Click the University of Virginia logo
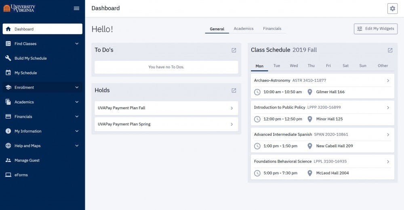404x210 pixels. click(19, 8)
